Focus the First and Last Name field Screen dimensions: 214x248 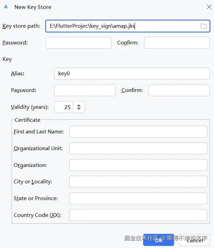(138, 132)
